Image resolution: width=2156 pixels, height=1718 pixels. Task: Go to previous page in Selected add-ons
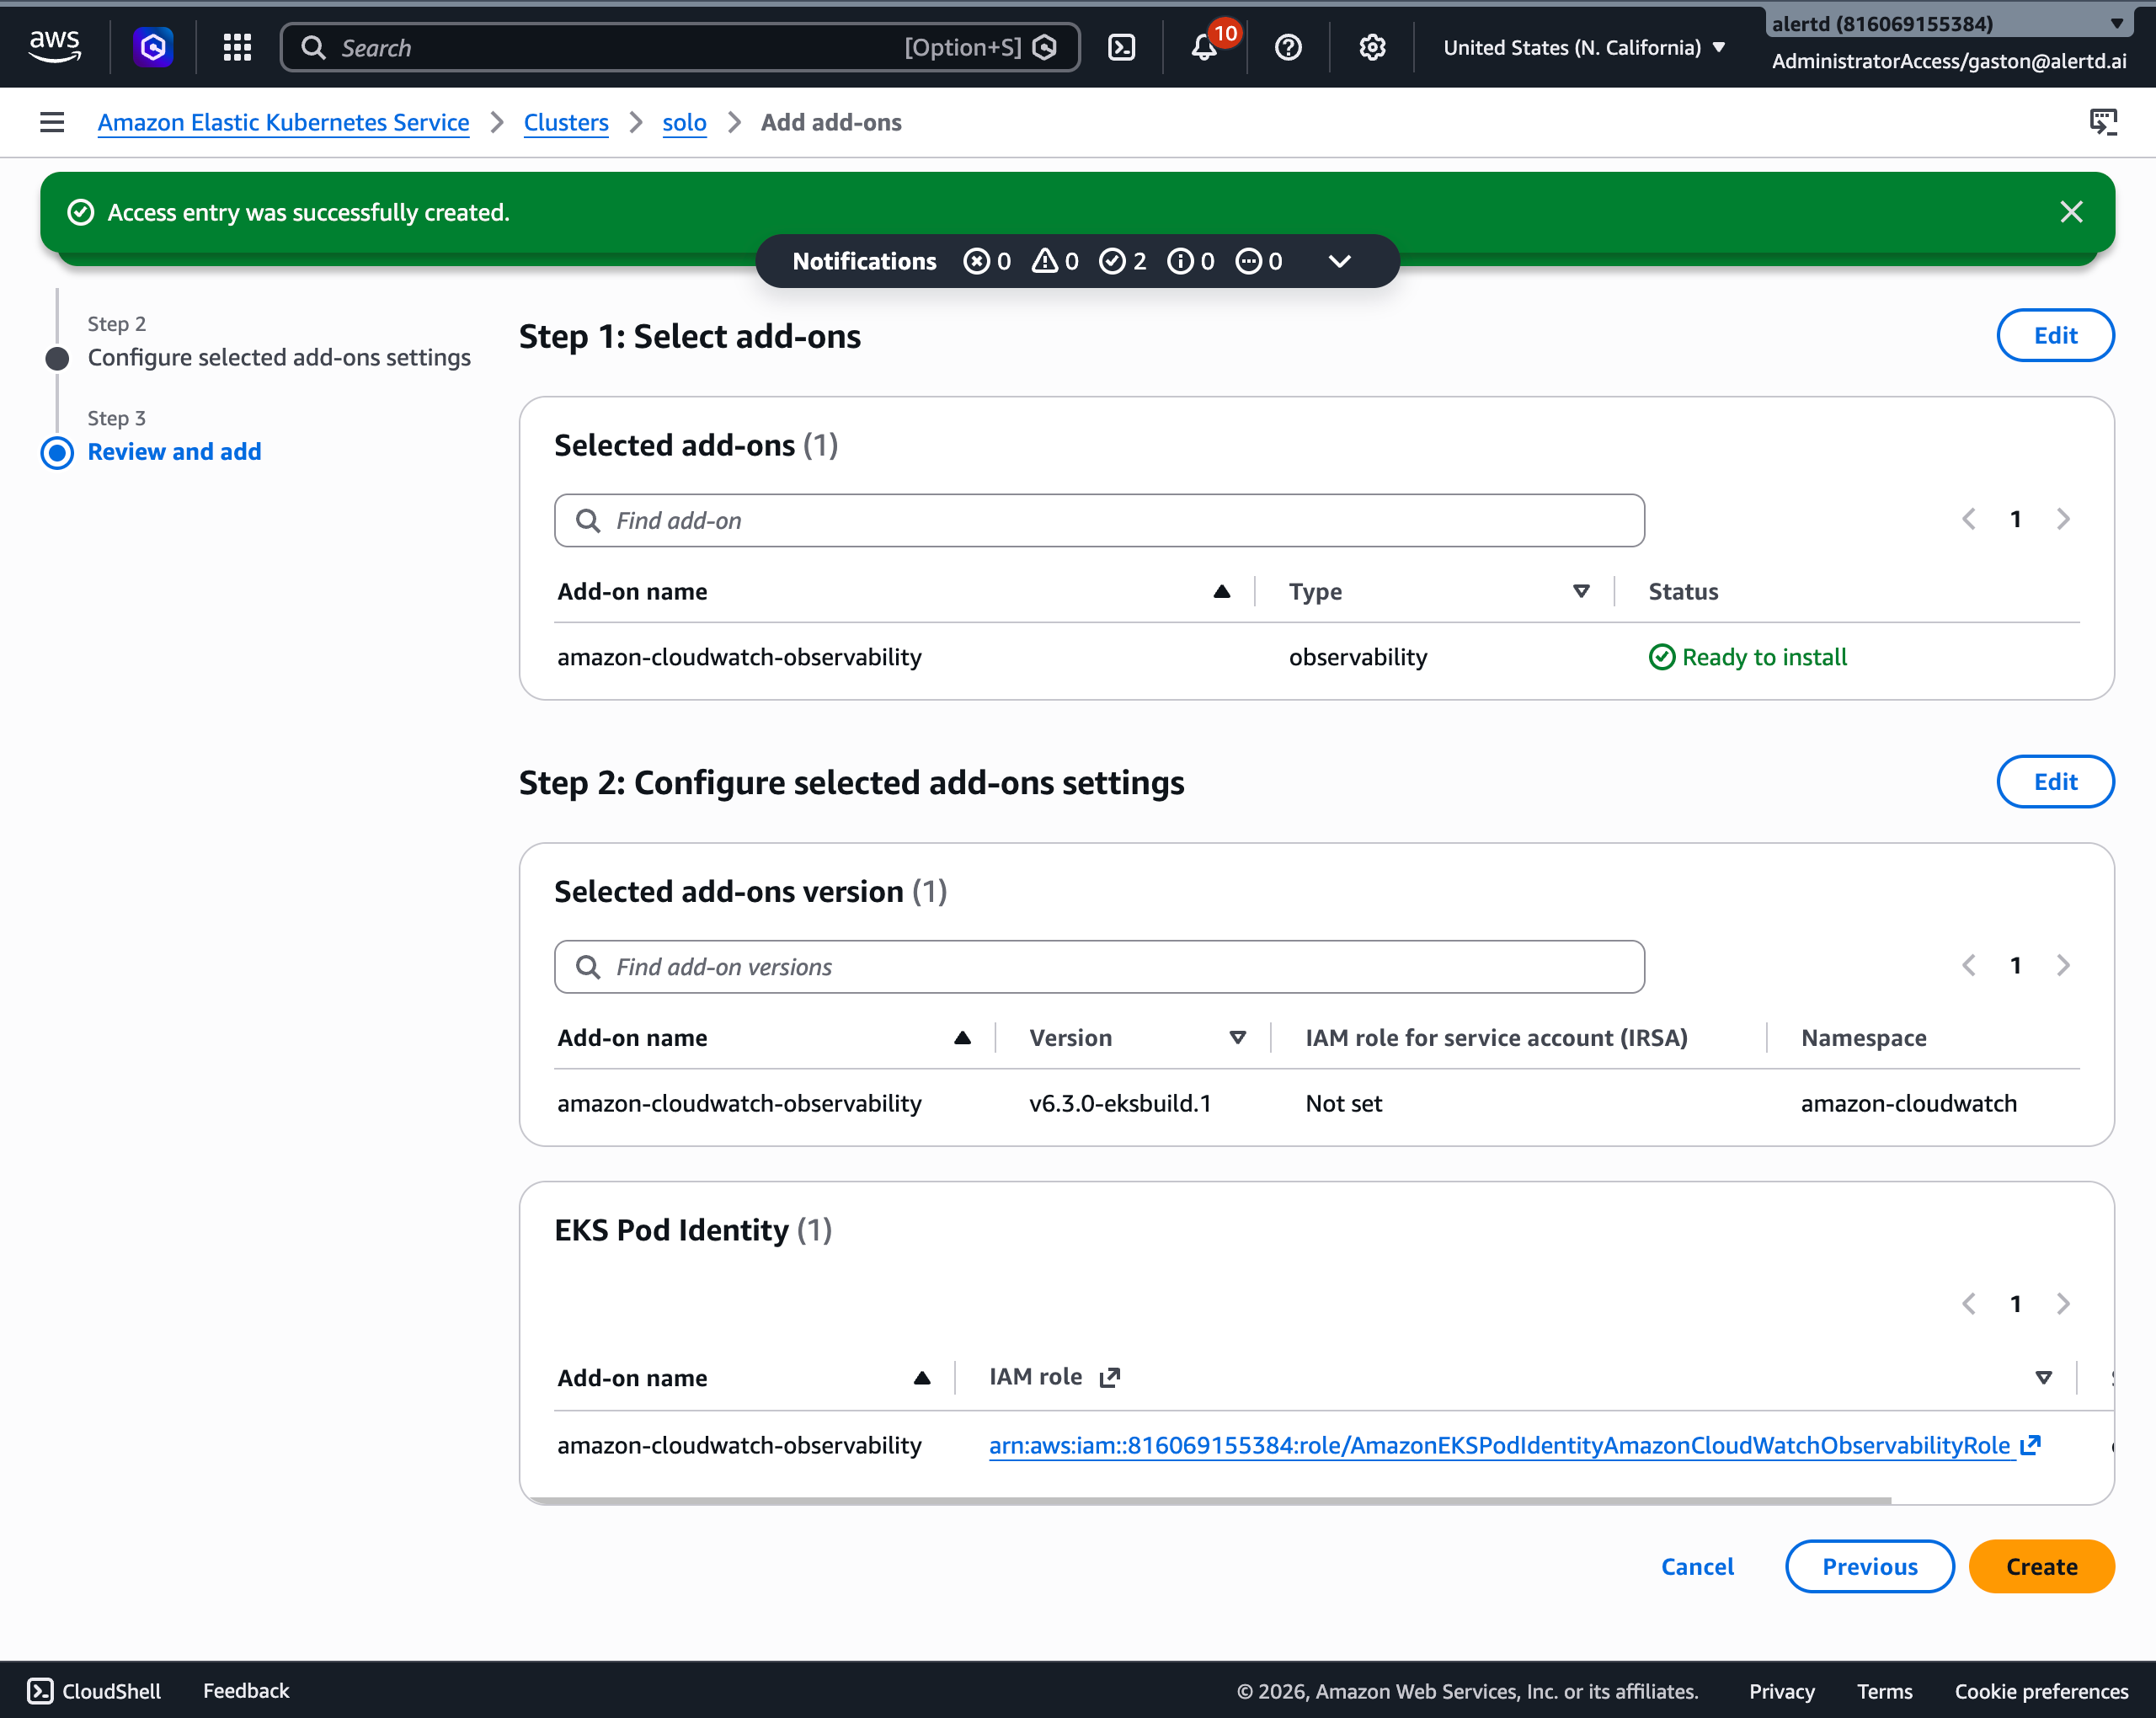click(x=1969, y=519)
